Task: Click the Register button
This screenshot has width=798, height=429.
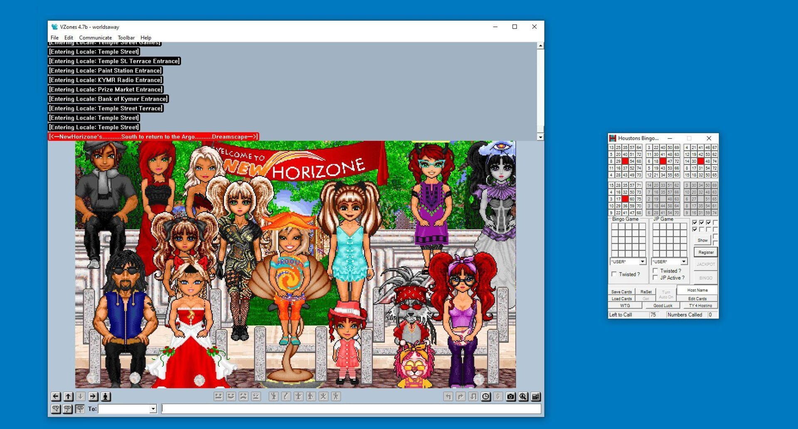Action: pos(706,252)
